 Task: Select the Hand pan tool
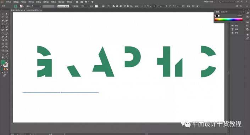point(3,57)
